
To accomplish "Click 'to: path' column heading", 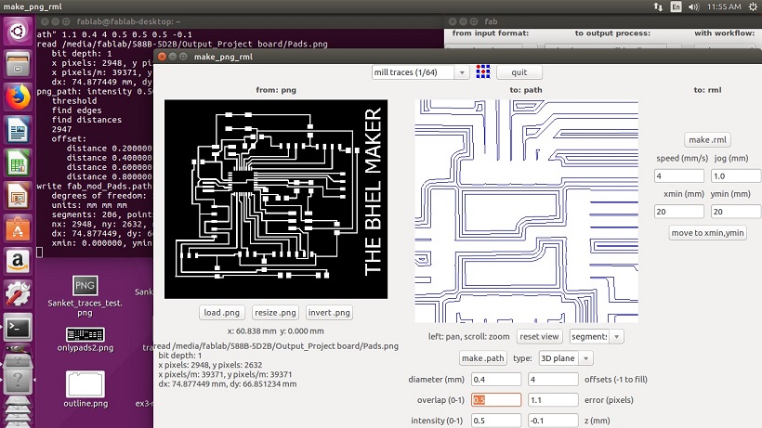I will click(x=526, y=90).
